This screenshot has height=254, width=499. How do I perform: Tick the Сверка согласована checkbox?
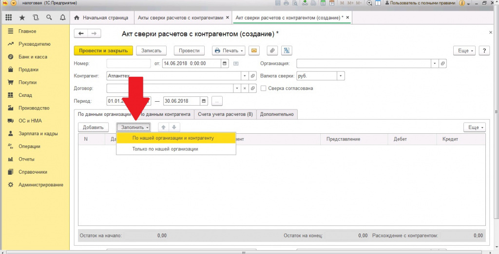coord(263,89)
